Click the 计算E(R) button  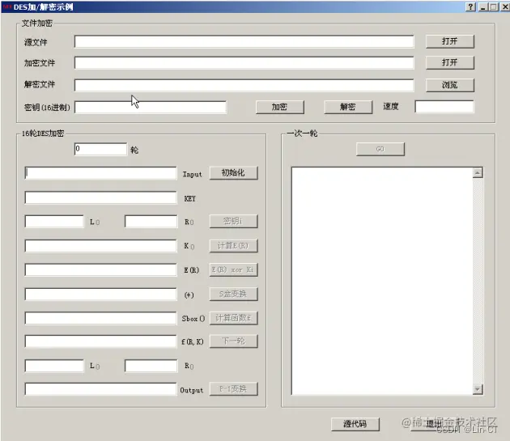(233, 245)
